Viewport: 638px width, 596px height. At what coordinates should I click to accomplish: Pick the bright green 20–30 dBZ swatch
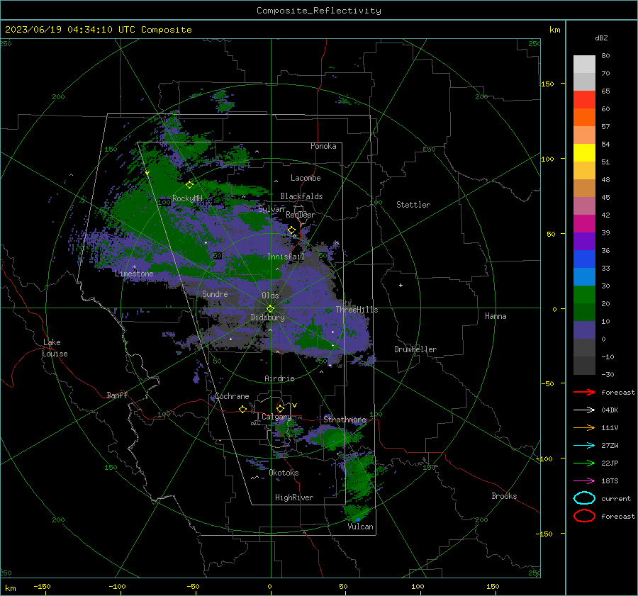point(584,294)
